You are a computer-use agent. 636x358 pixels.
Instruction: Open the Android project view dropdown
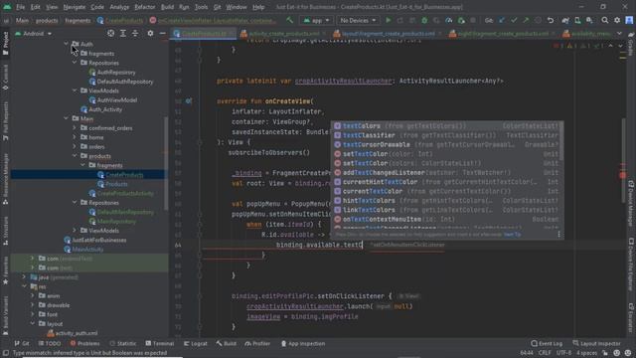[x=33, y=33]
